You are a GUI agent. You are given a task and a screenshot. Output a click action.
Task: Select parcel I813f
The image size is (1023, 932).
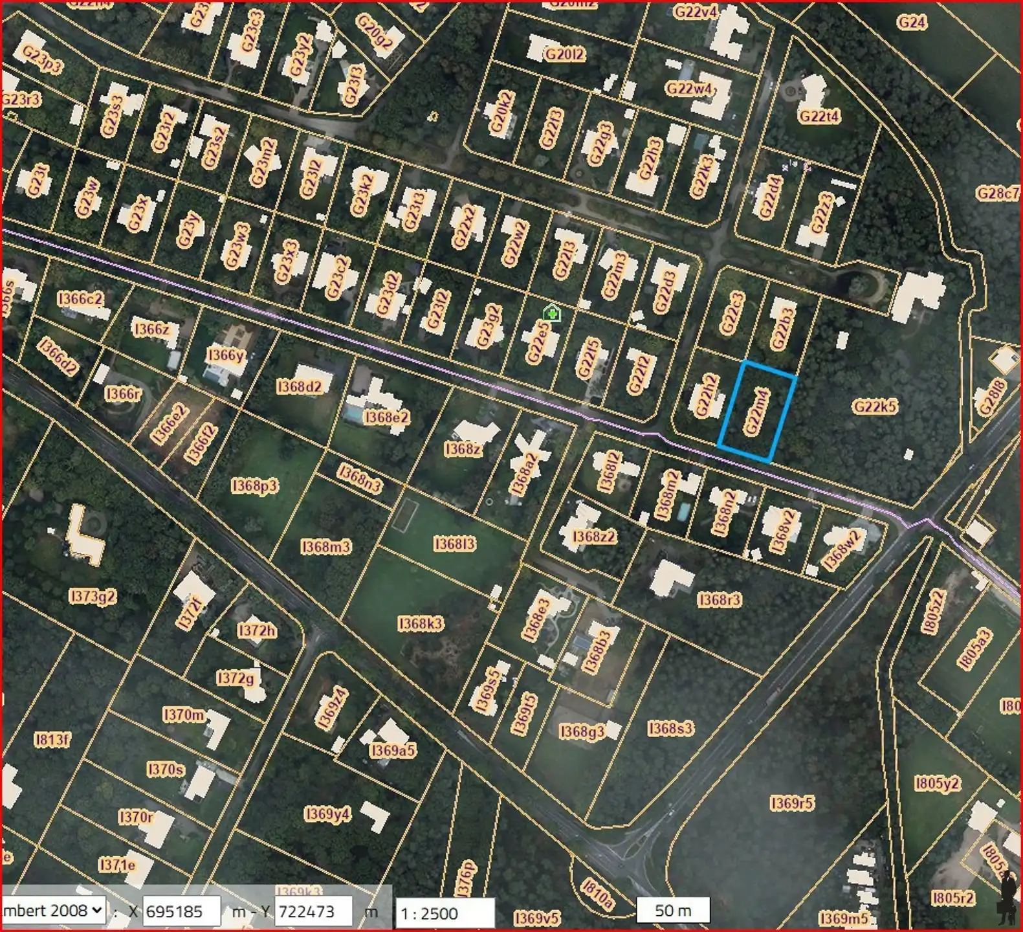(52, 738)
